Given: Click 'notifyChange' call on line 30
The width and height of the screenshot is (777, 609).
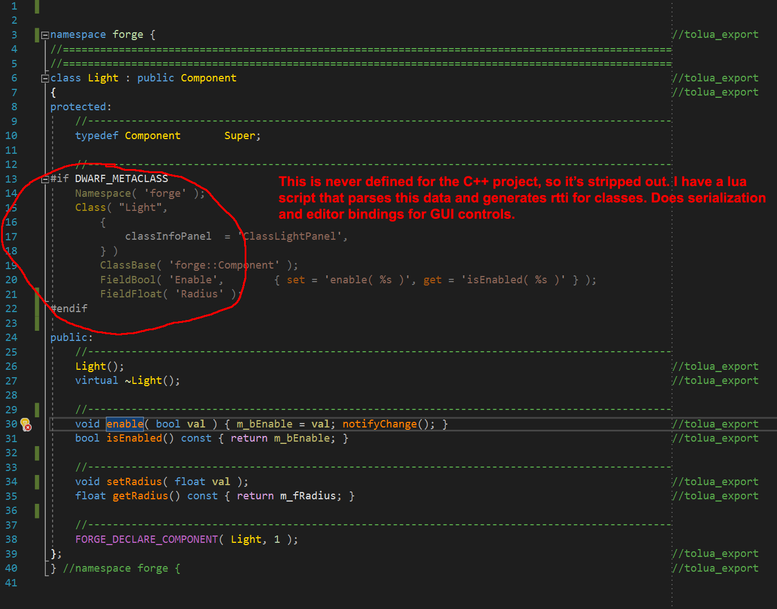Looking at the screenshot, I should [380, 424].
